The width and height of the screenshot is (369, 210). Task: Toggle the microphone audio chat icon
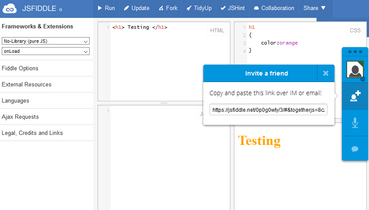click(355, 123)
